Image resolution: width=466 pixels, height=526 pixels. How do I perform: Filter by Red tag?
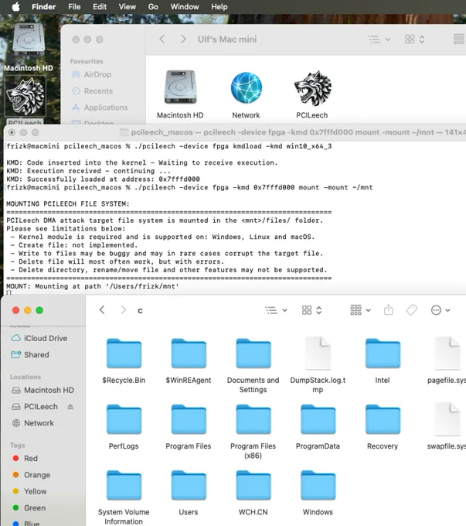[x=26, y=458]
